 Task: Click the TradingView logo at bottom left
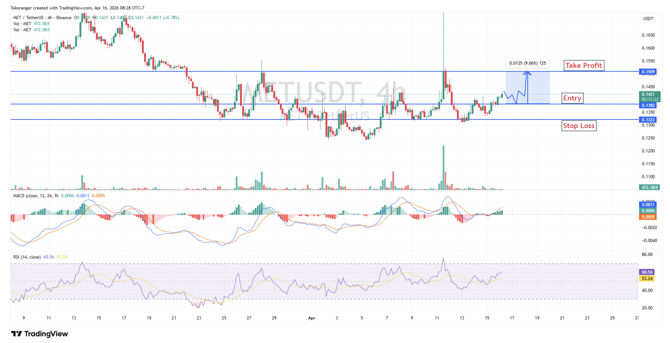(x=39, y=334)
